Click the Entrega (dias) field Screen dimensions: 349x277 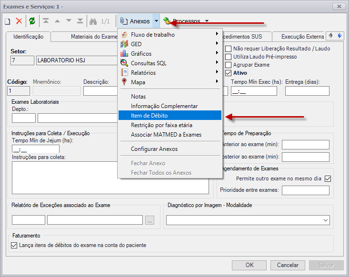[307, 91]
